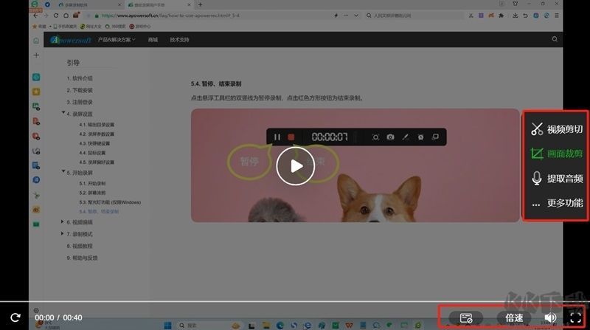Screen dimensions: 590x330
Task: Open 8. 视频教程 in the guide list
Action: pos(80,246)
